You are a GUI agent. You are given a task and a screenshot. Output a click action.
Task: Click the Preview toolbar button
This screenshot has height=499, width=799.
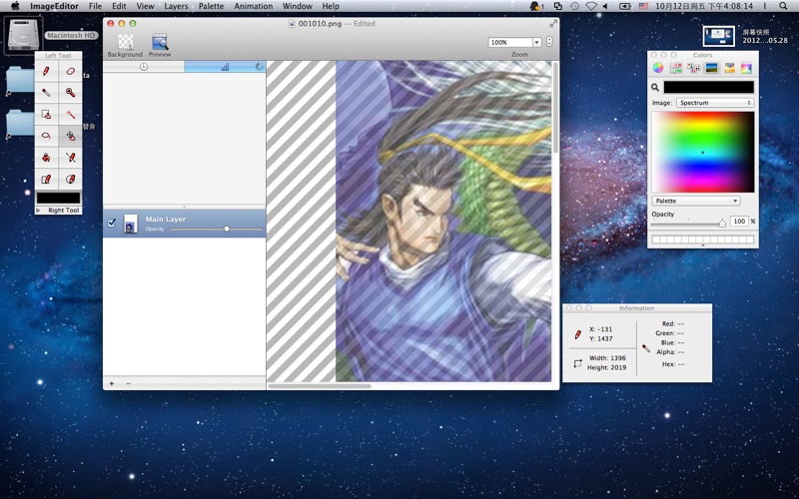click(x=160, y=45)
